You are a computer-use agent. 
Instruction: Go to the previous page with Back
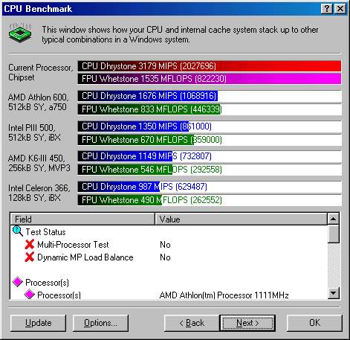[192, 323]
